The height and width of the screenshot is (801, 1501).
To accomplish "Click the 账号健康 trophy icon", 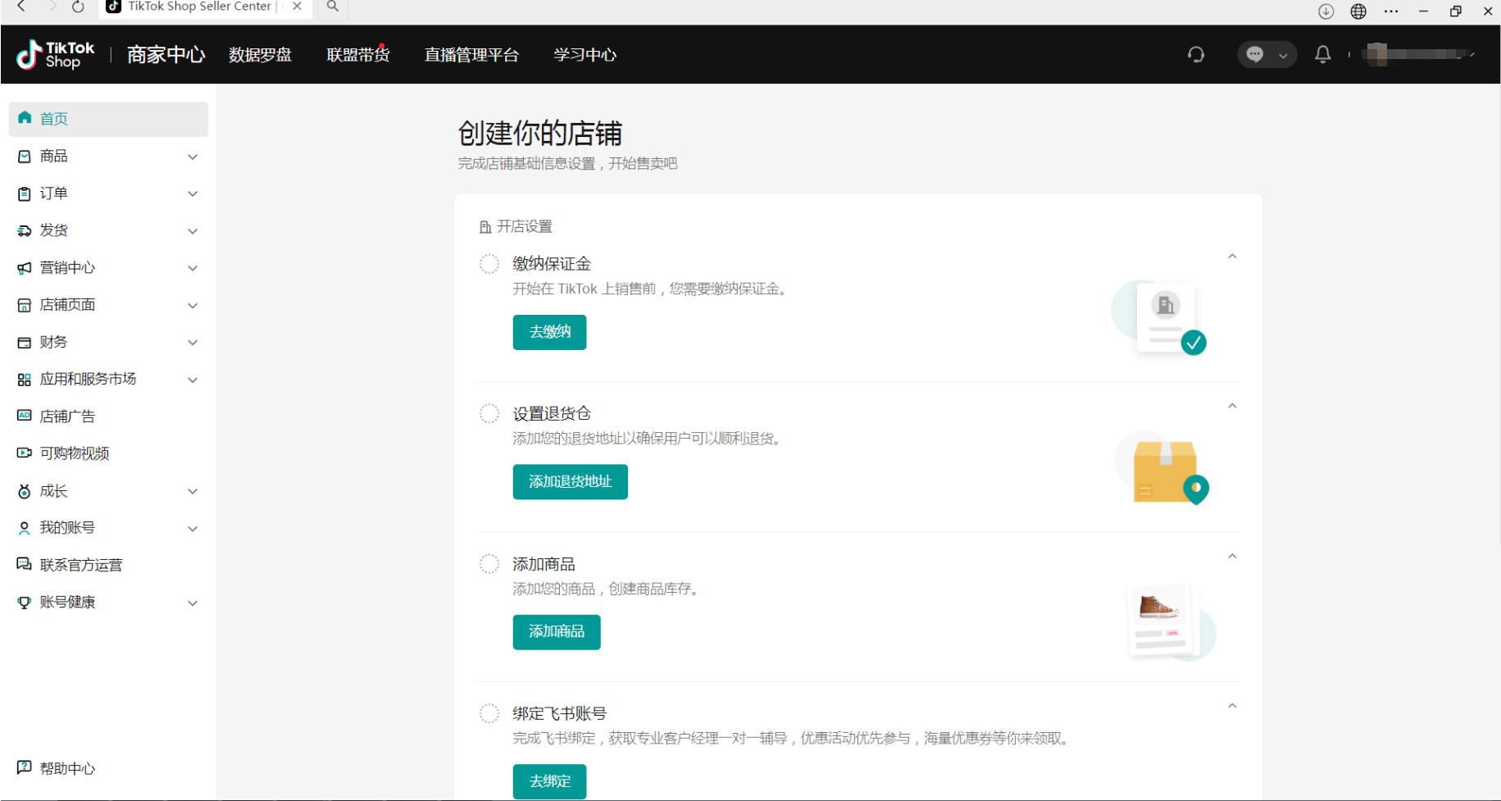I will (25, 603).
